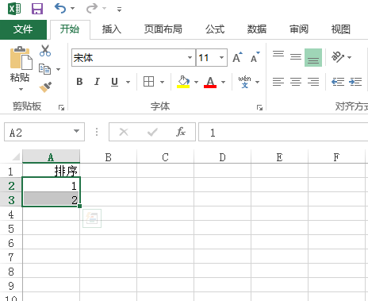
Task: Undo the last action
Action: (x=60, y=9)
